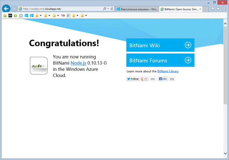Open a new blank tab

coord(206,9)
